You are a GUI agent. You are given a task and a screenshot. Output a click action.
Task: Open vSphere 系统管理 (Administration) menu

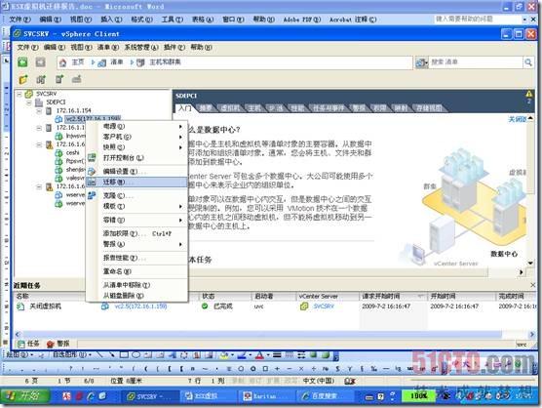(x=141, y=47)
